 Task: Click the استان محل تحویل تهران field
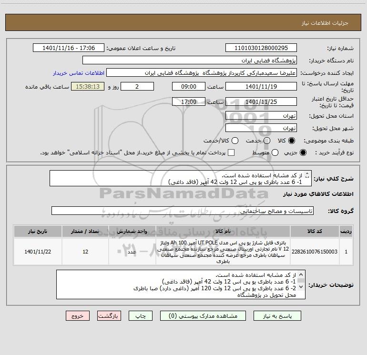[x=261, y=116]
